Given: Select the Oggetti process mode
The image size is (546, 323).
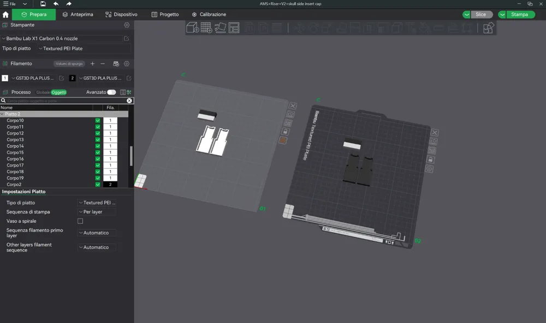Looking at the screenshot, I should 58,93.
